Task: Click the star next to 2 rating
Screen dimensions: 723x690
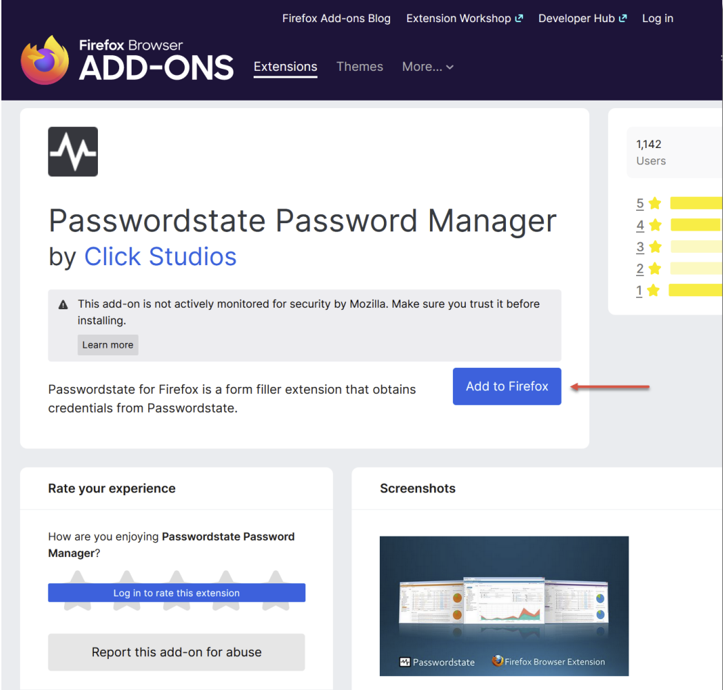Action: coord(655,269)
